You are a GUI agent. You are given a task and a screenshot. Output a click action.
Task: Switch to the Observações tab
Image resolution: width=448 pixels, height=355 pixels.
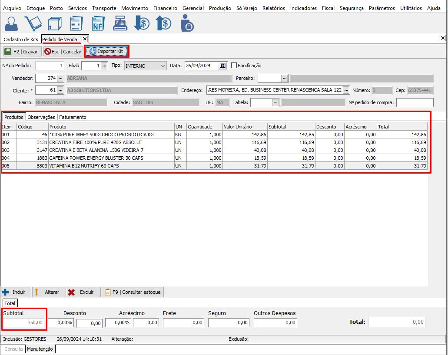tap(41, 117)
